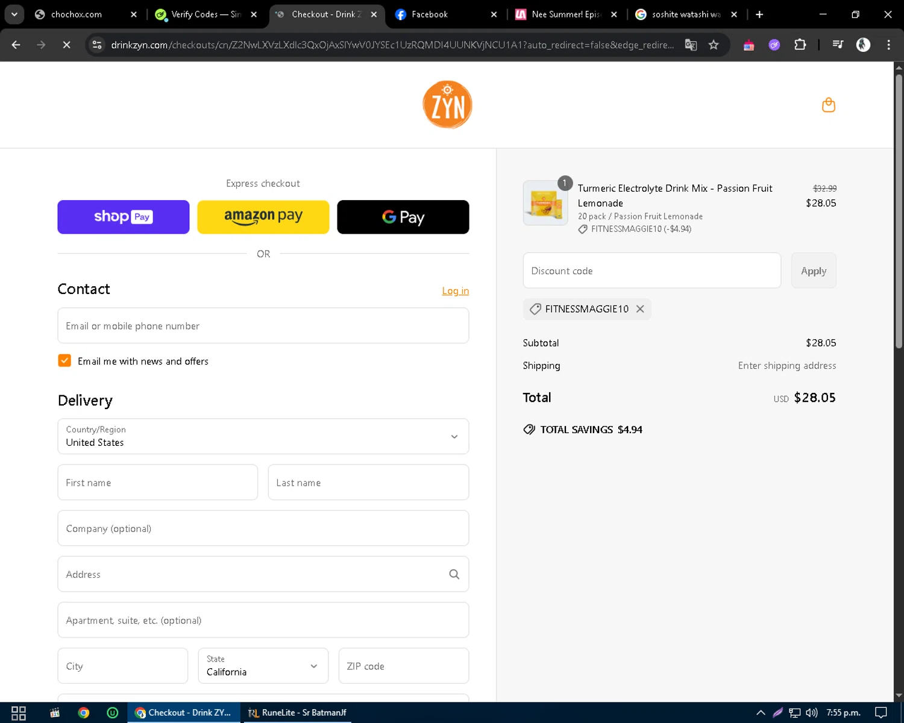Click the Checkout - Drink ZY... taskbar button
The height and width of the screenshot is (723, 904).
click(184, 713)
